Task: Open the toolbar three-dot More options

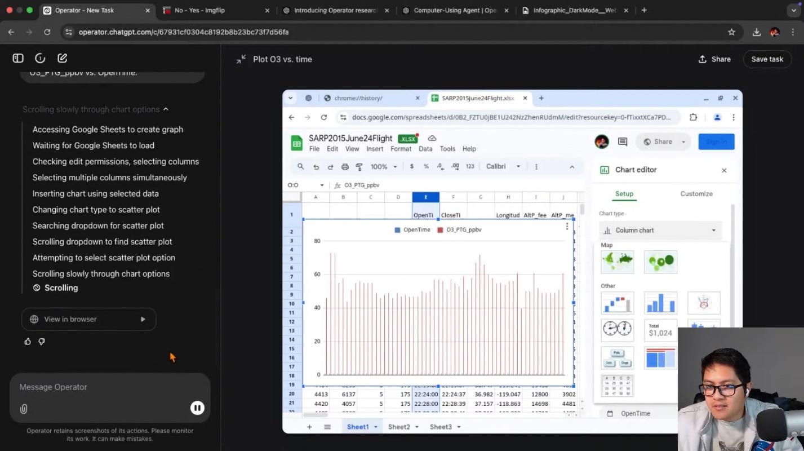Action: point(536,167)
